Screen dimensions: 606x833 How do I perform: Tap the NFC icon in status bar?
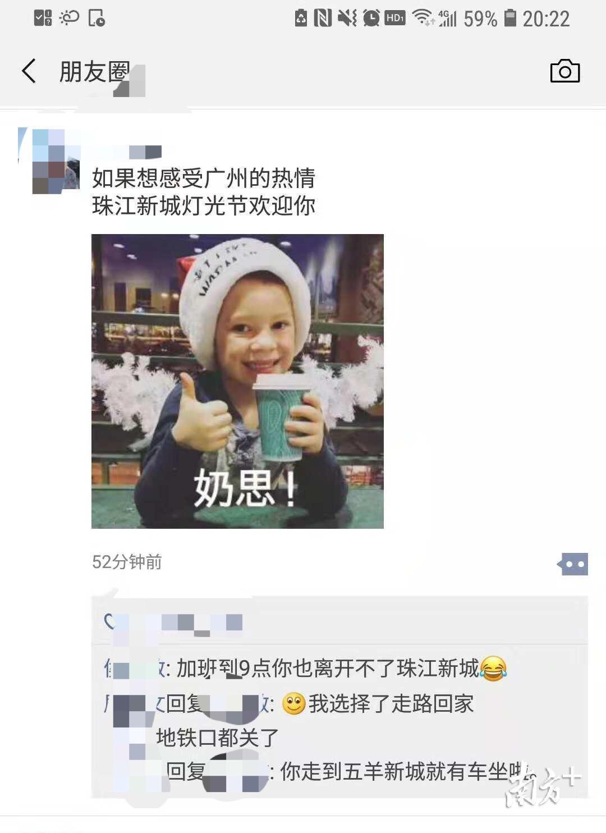tap(323, 19)
